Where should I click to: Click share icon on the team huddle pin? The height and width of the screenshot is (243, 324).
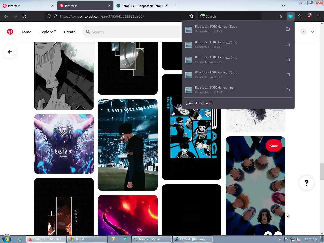click(268, 234)
